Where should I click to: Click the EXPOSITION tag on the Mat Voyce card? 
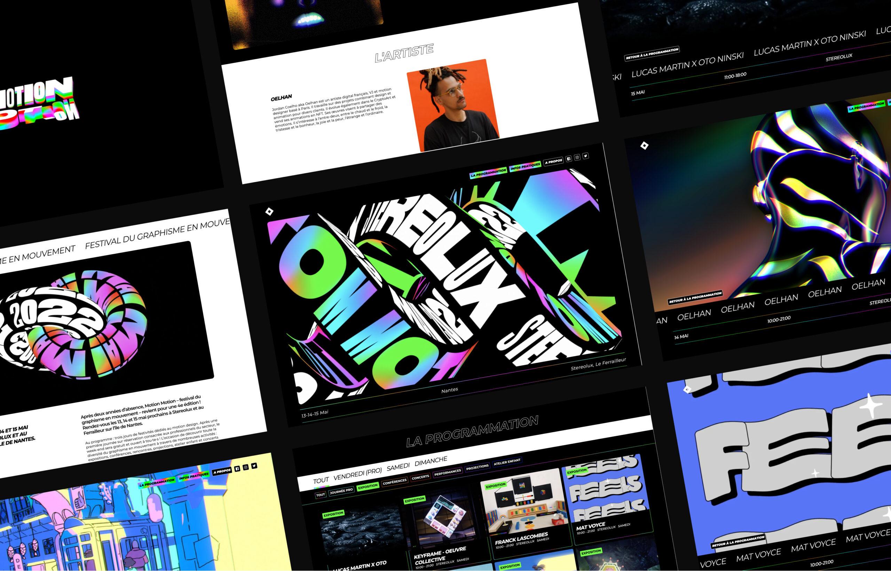[x=577, y=471]
